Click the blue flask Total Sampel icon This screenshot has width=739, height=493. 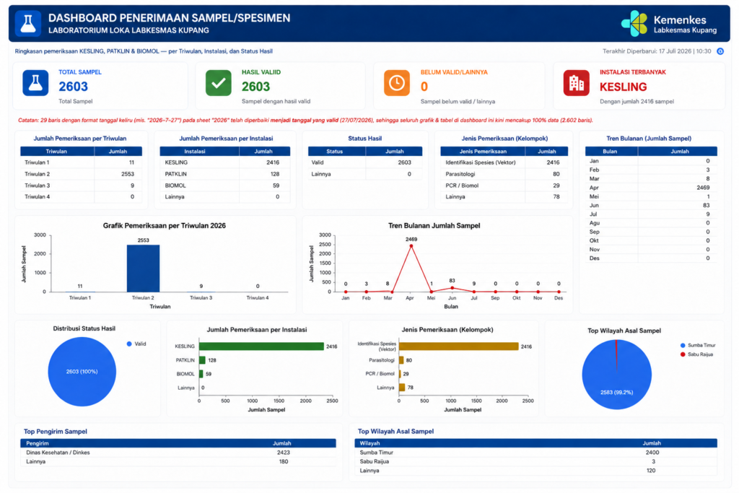point(35,83)
